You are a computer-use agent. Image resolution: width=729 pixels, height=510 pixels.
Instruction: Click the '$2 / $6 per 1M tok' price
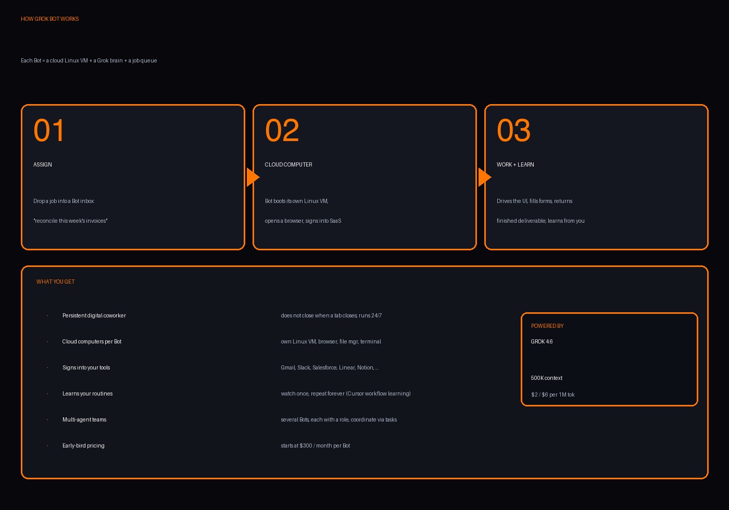[553, 394]
